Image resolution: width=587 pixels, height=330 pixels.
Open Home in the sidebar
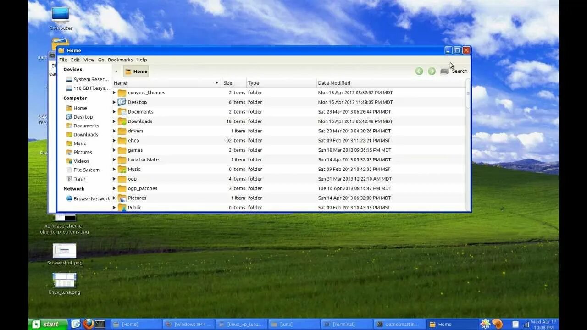pyautogui.click(x=77, y=108)
